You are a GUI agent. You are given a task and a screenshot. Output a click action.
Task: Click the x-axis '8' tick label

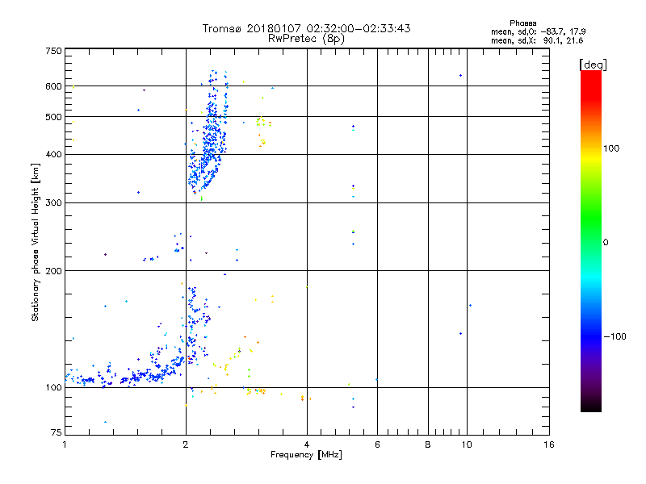[x=428, y=444]
